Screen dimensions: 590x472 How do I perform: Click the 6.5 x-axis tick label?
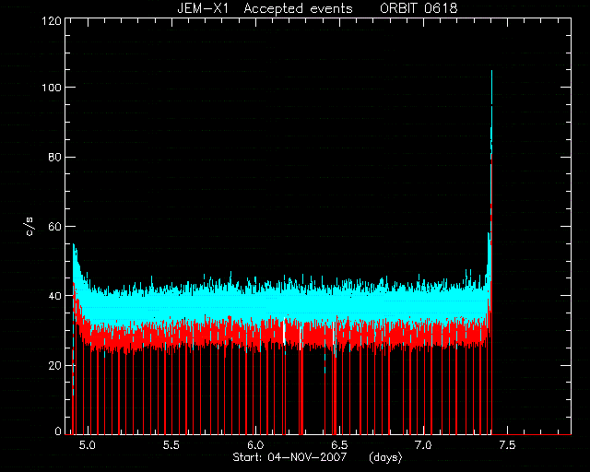tap(339, 445)
